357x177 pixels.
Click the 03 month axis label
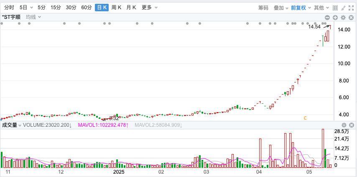click(206, 172)
